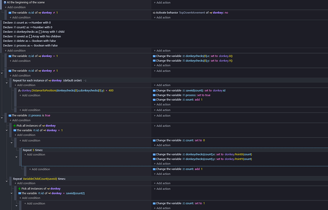Select 'Declare process as Boolean with False' line
The image size is (328, 210).
pos(30,46)
